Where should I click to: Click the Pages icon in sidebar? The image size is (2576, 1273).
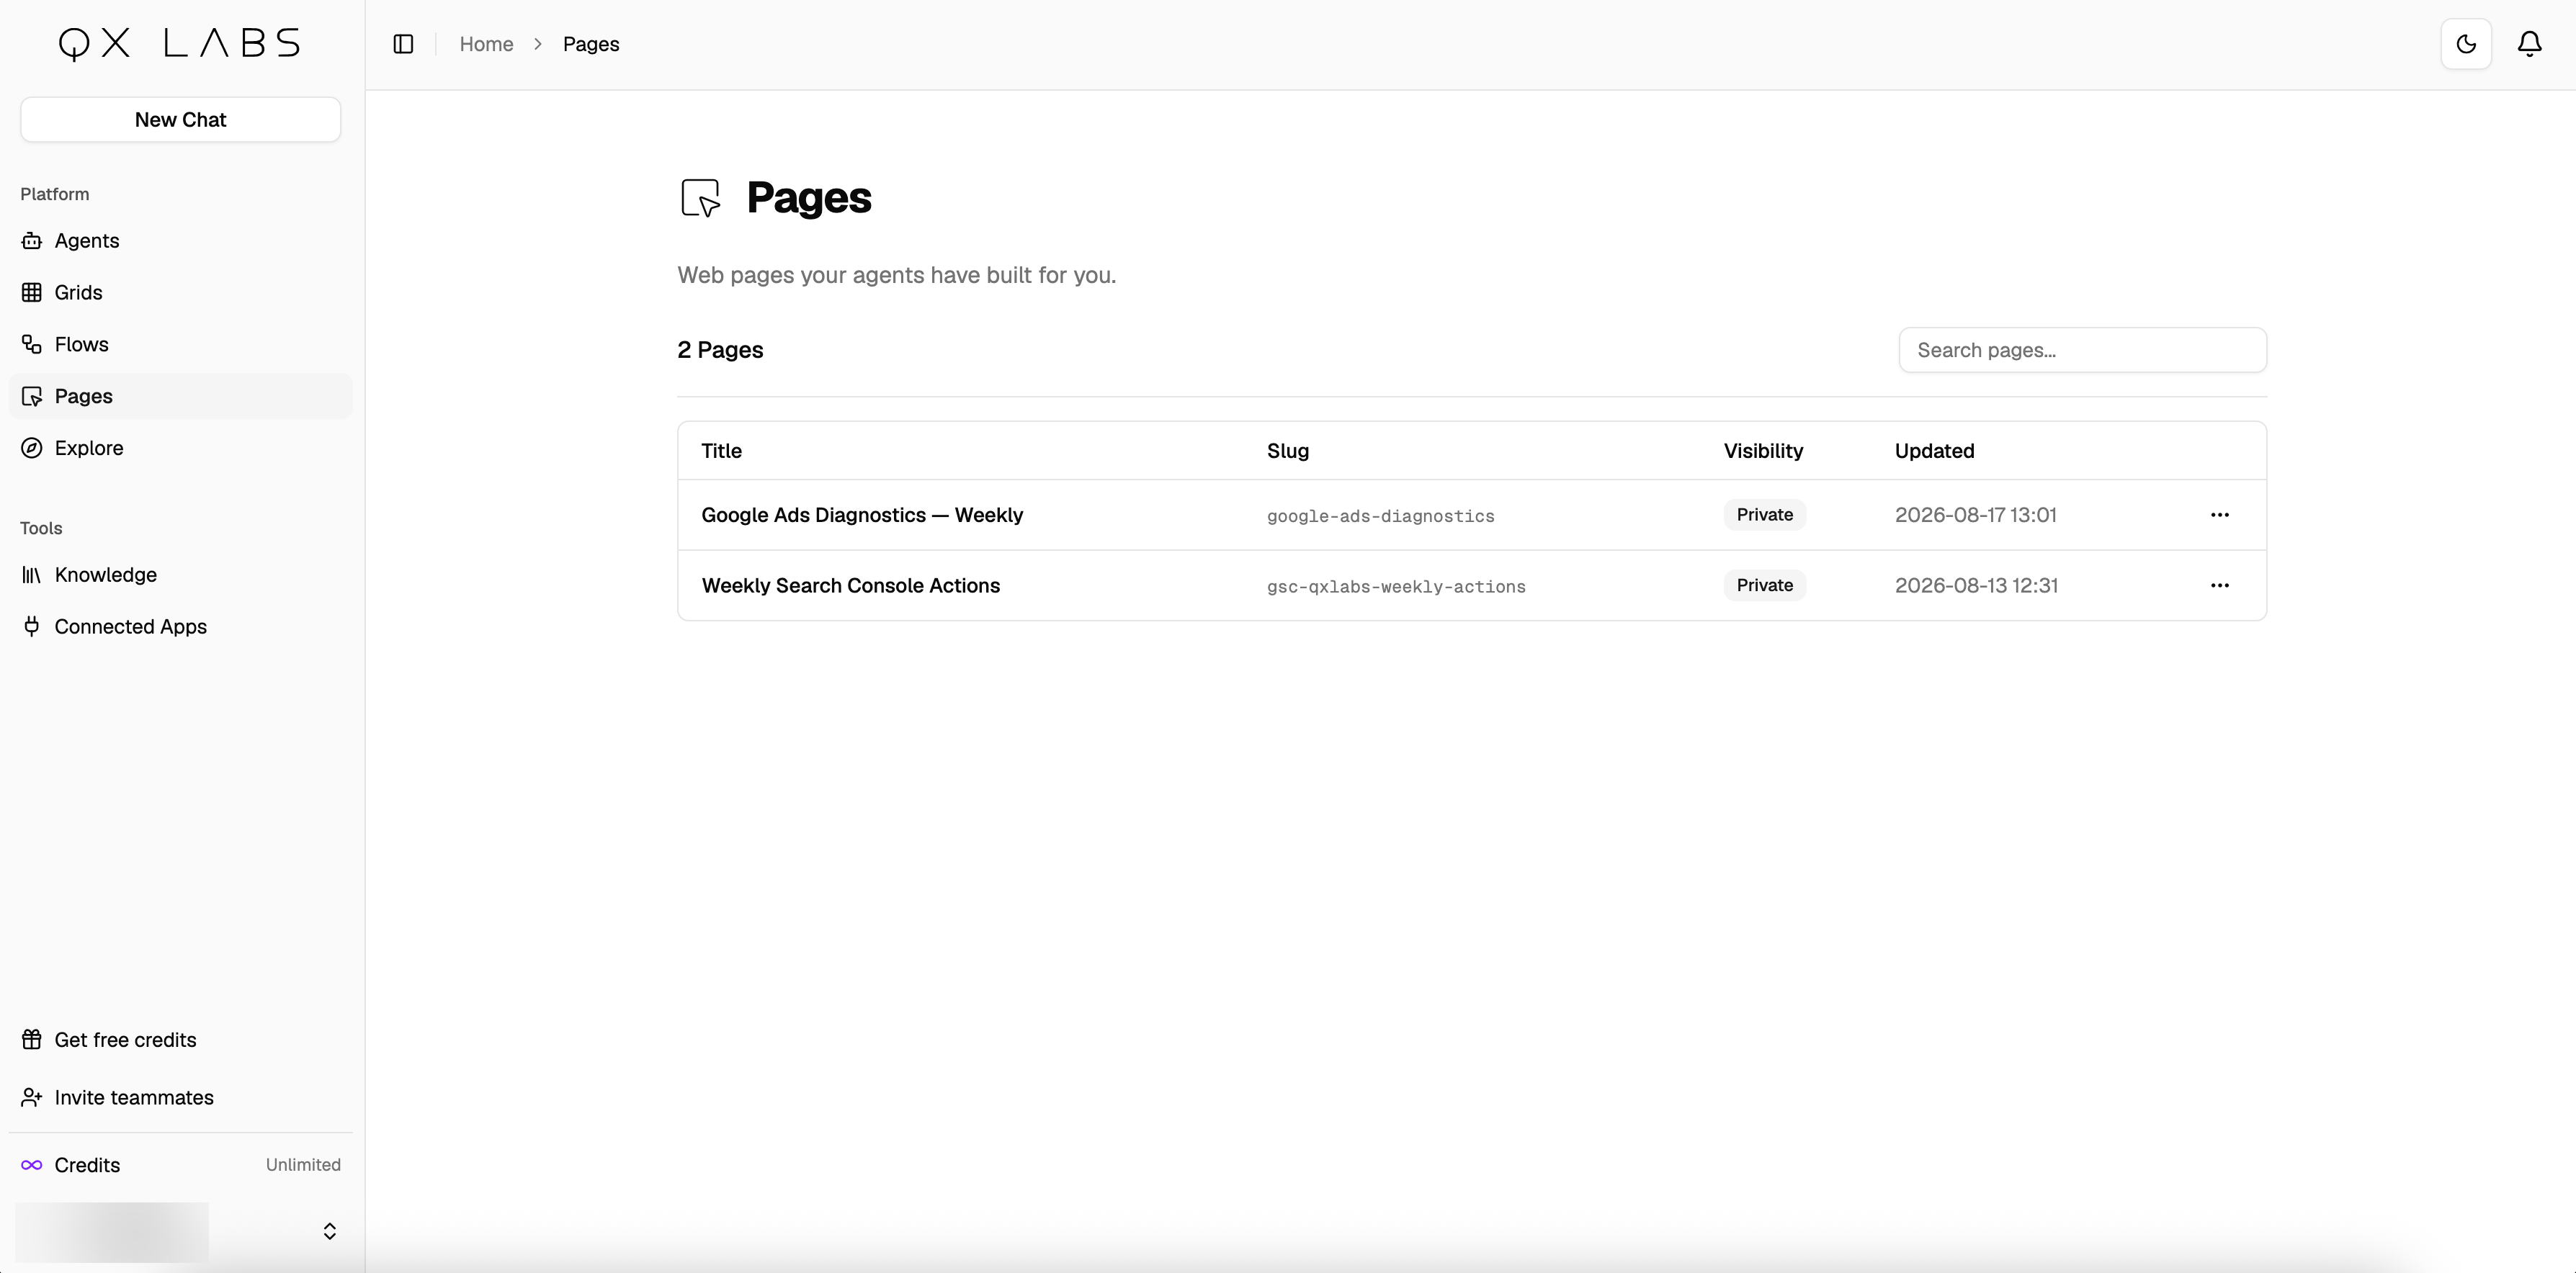32,397
